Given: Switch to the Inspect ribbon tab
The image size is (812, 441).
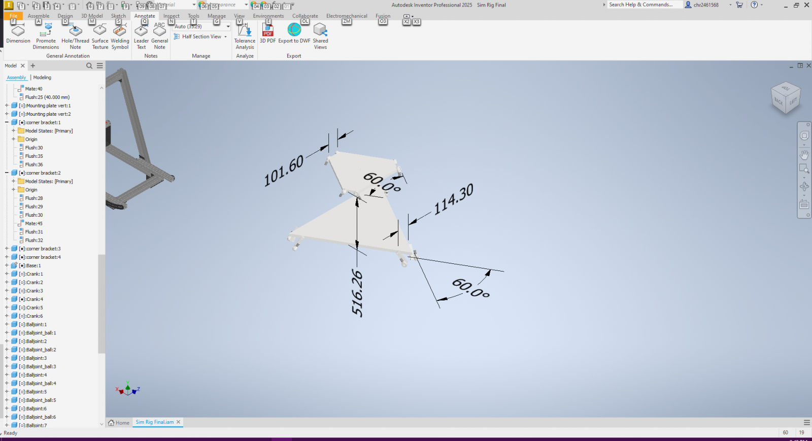Looking at the screenshot, I should (172, 16).
